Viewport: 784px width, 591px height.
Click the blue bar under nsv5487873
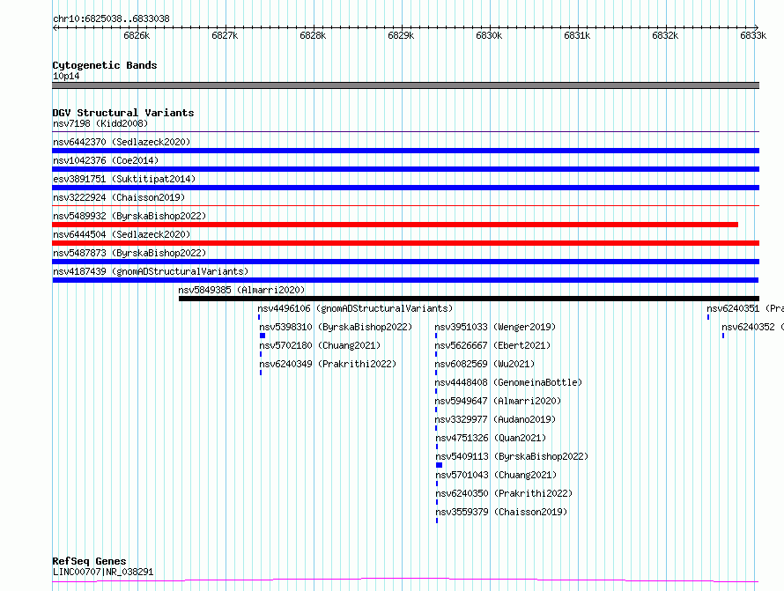click(x=405, y=262)
